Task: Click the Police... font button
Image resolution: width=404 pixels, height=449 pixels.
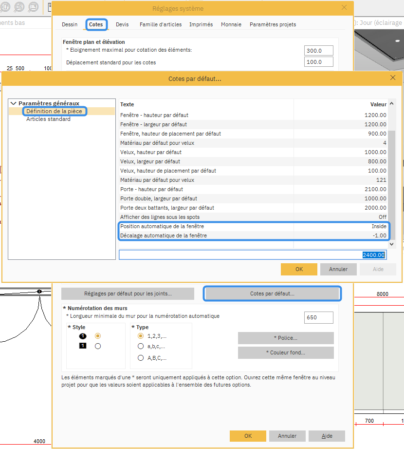Action: pos(286,338)
